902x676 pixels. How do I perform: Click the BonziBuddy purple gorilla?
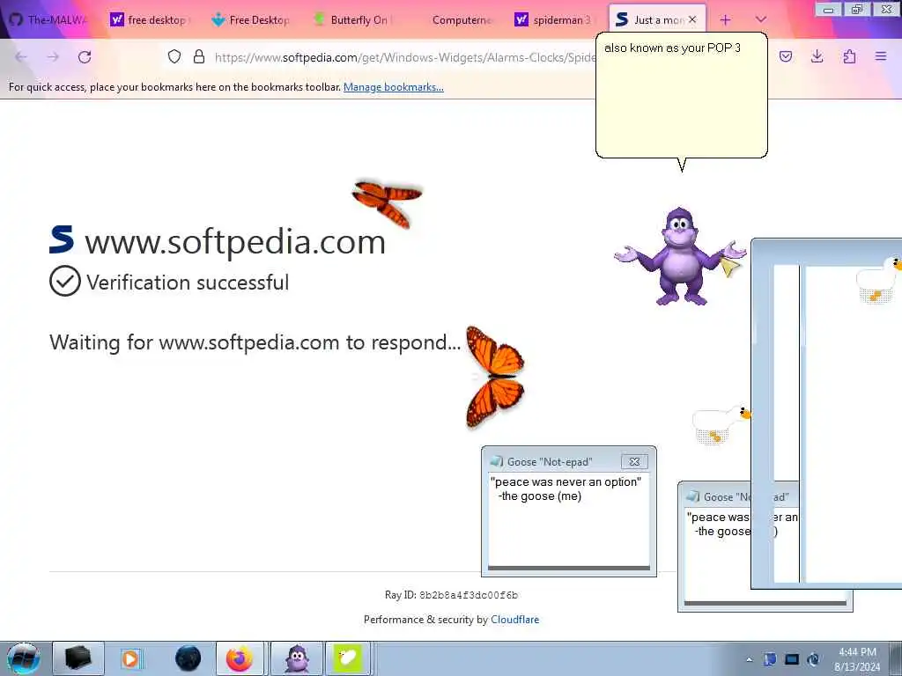point(680,256)
